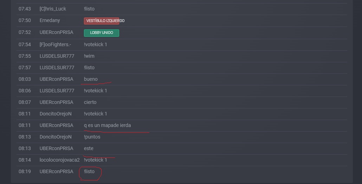Select the !puntos chat command

point(92,137)
